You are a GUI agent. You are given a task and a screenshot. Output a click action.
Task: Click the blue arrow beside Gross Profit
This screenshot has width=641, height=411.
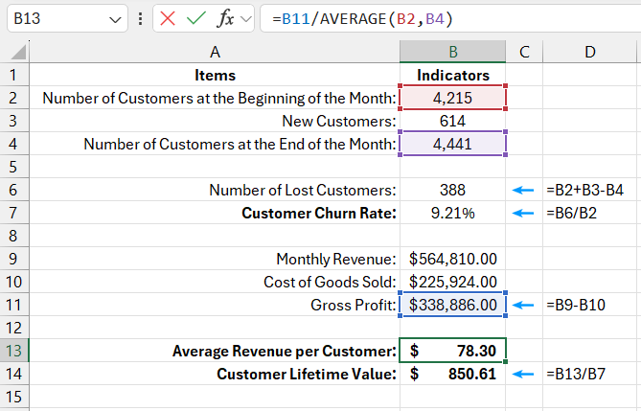click(524, 306)
